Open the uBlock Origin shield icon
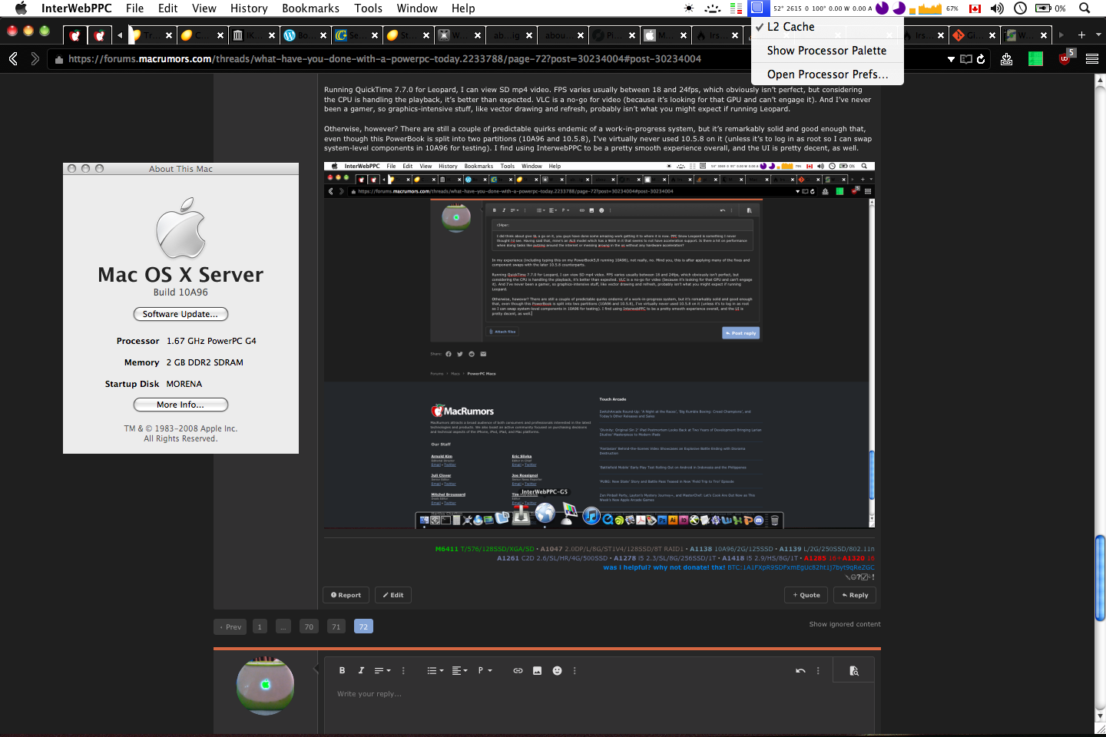Viewport: 1106px width, 737px height. [1066, 58]
